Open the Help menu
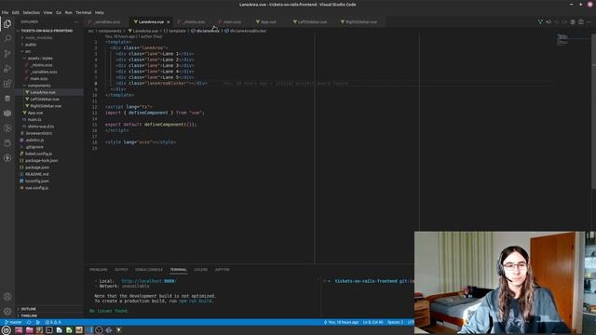This screenshot has height=335, width=596. (100, 12)
